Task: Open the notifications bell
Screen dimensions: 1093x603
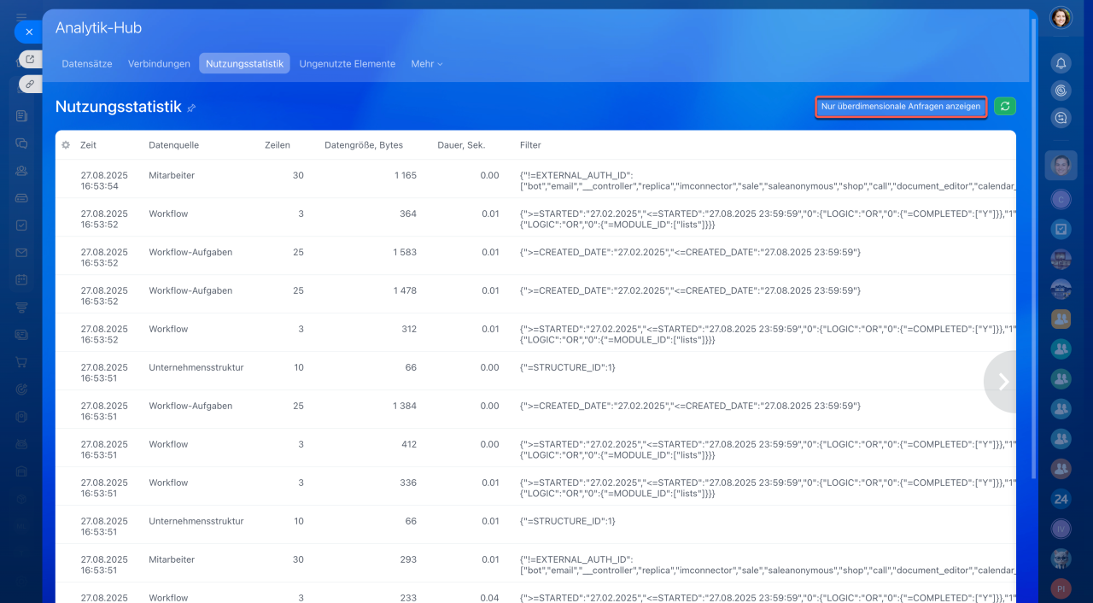Action: click(x=1061, y=63)
